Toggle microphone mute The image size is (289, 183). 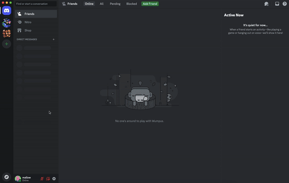point(42,179)
